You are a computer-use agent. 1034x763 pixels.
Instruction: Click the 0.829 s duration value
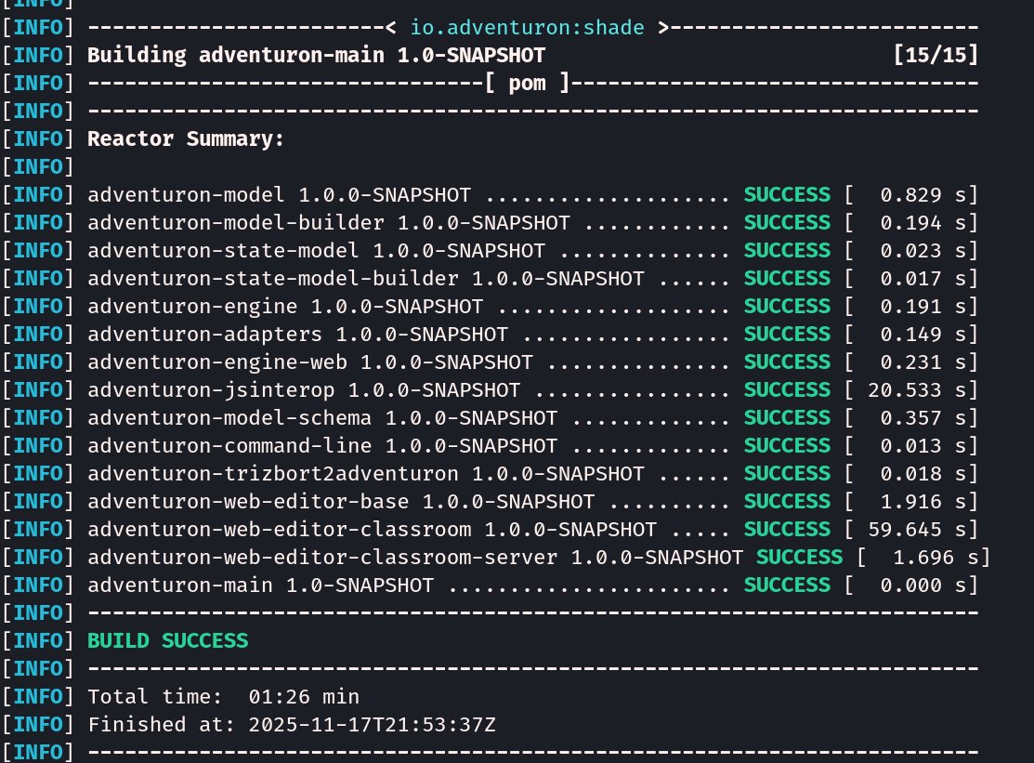pos(923,194)
